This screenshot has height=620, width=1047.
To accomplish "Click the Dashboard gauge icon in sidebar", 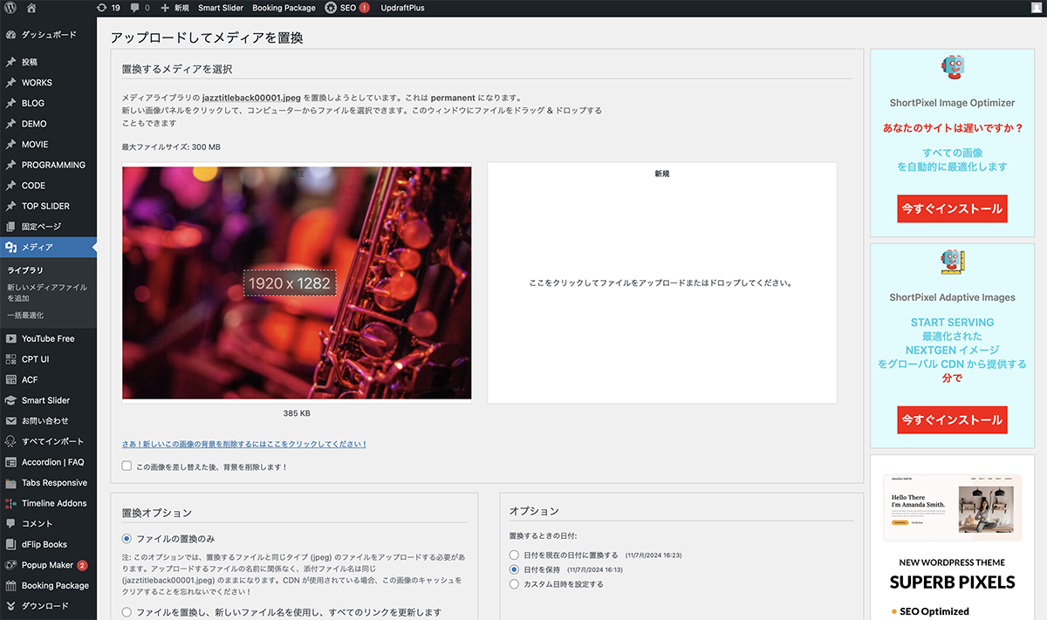I will pos(10,35).
